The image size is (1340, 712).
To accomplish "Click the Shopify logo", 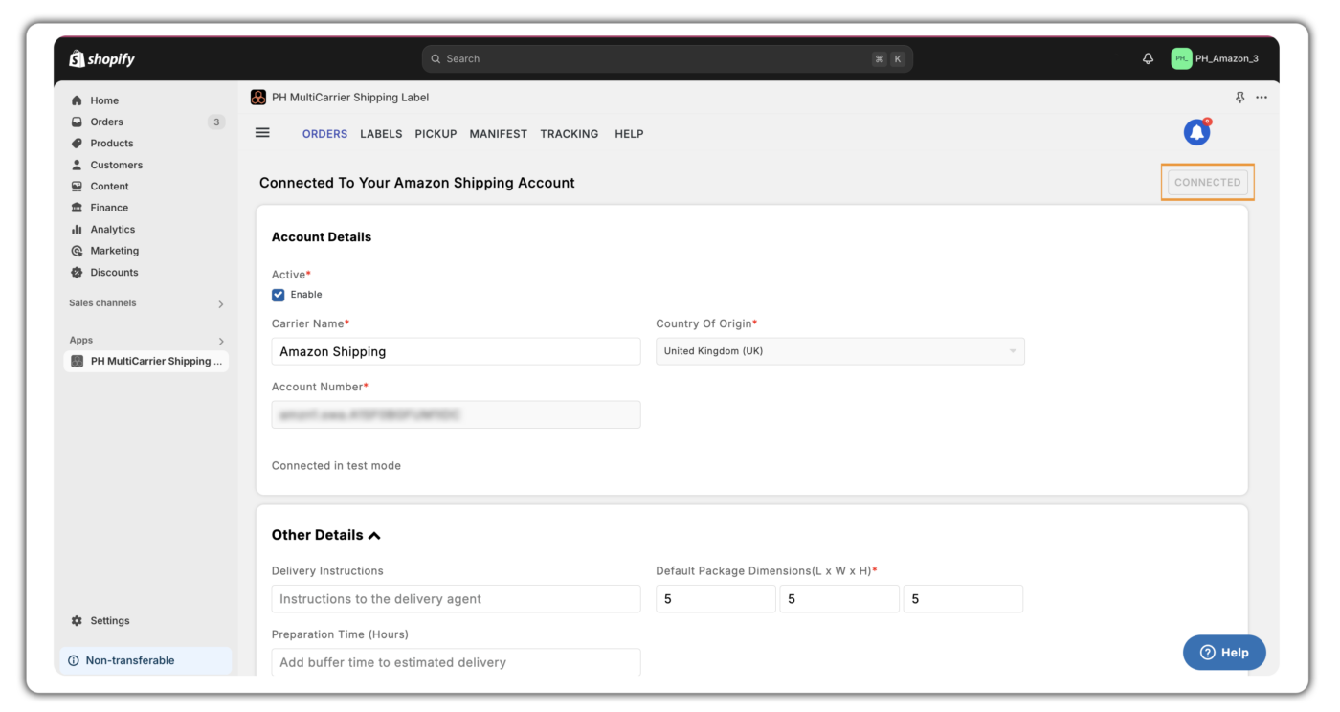I will point(101,59).
